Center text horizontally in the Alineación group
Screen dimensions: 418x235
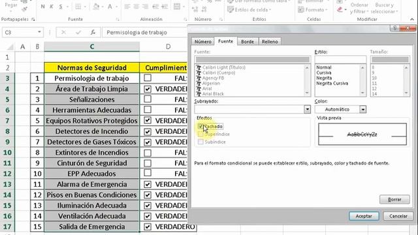(137, 7)
